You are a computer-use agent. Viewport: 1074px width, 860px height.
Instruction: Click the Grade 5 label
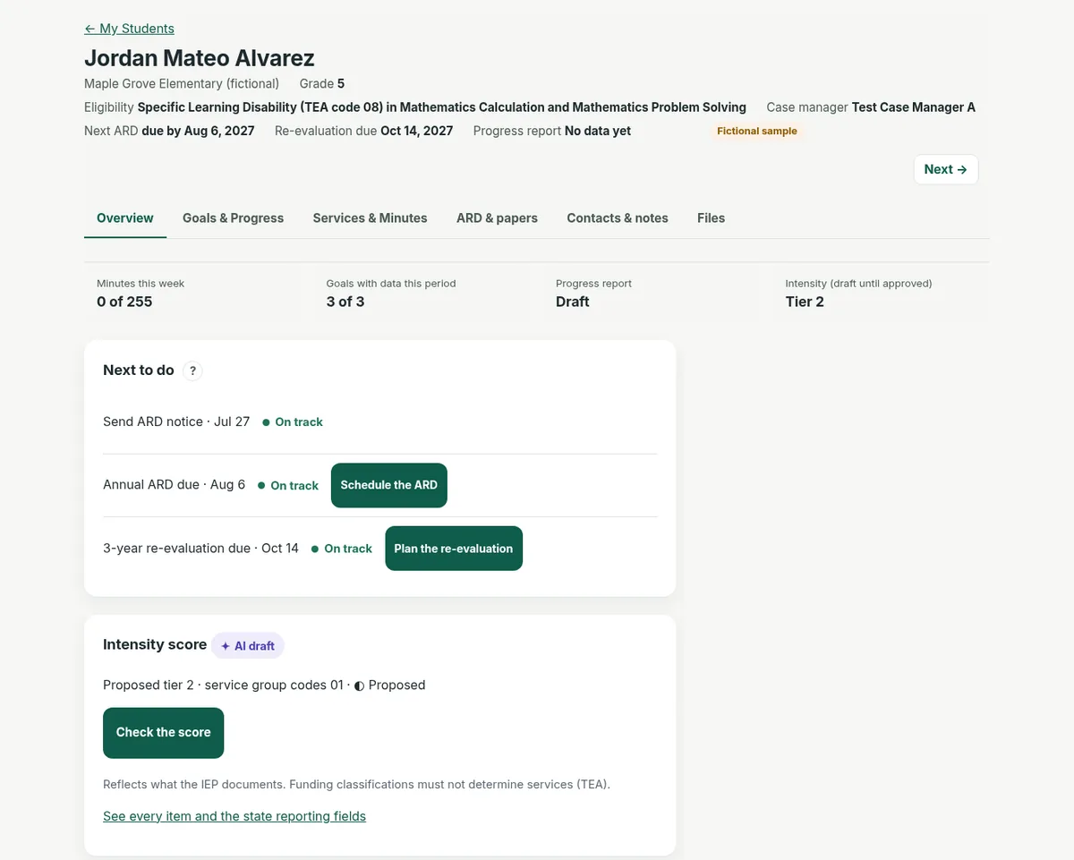322,83
